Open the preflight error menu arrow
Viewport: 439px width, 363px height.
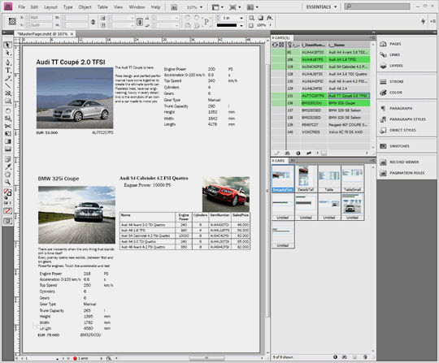tap(102, 358)
